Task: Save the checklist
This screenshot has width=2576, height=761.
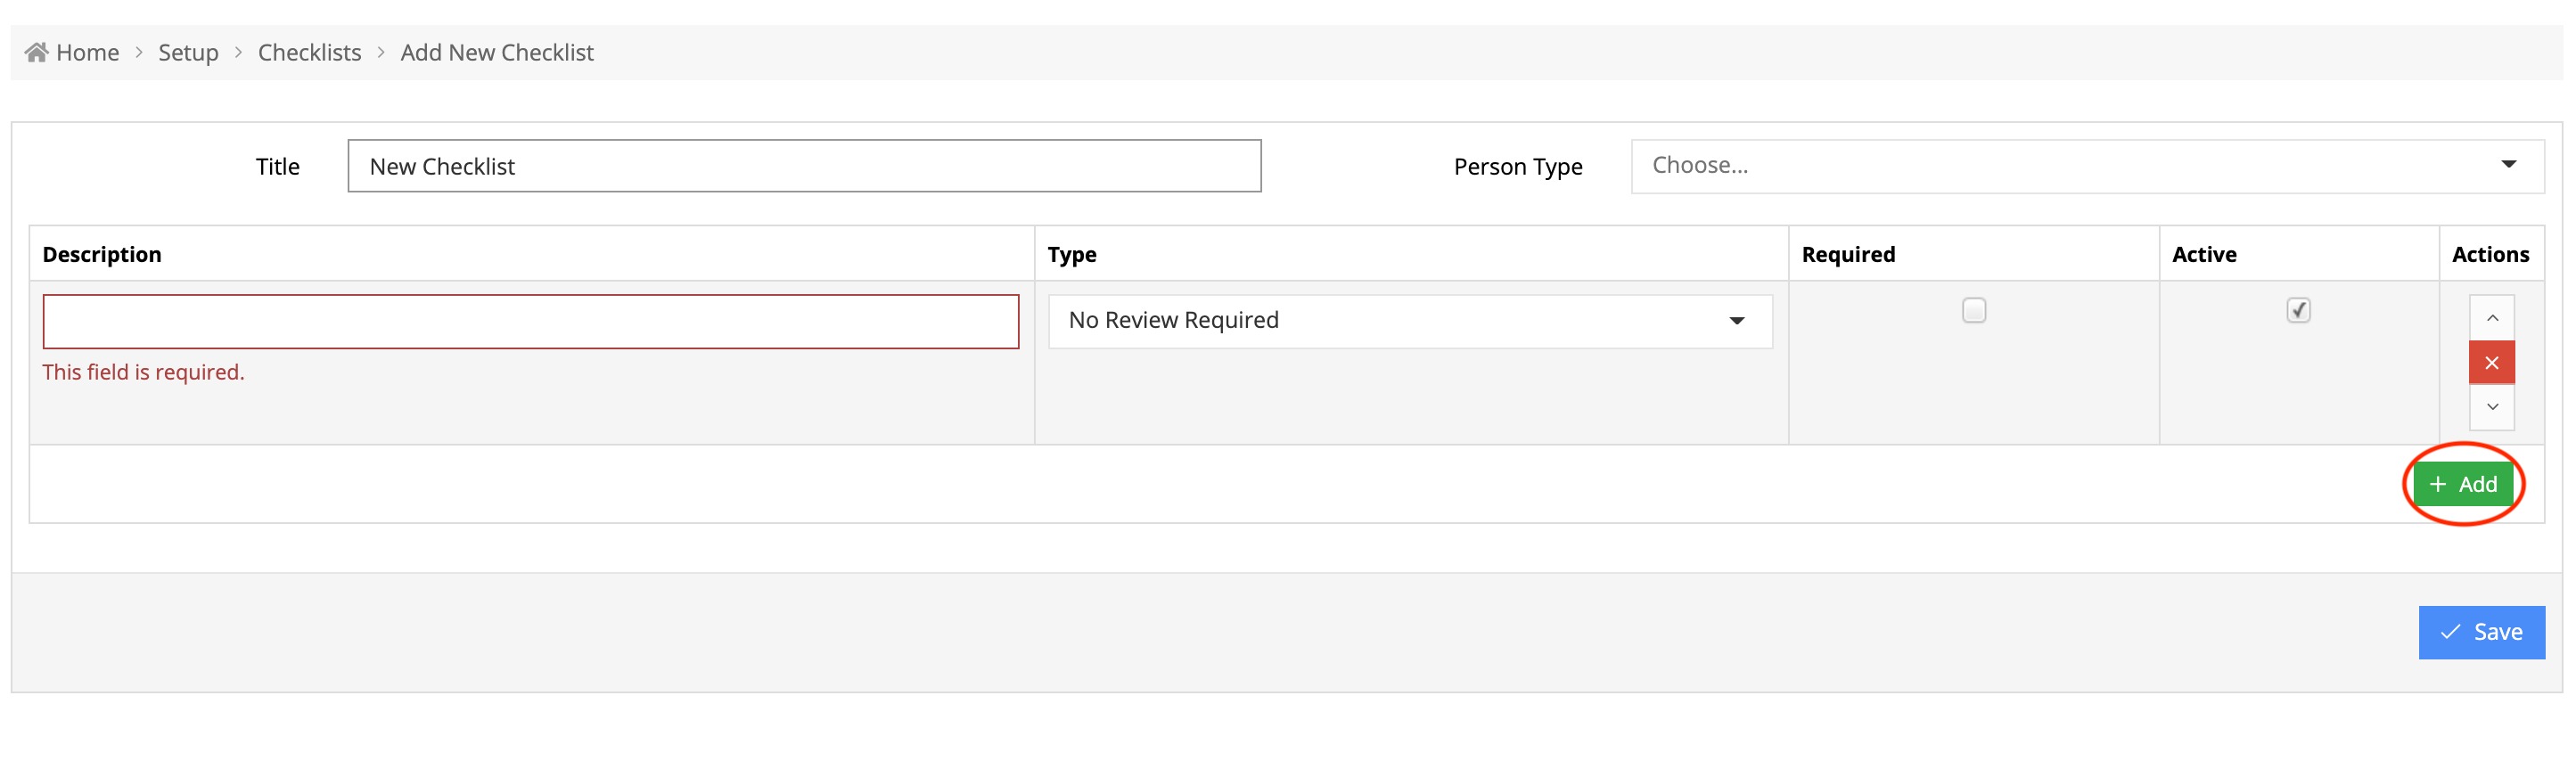Action: (x=2481, y=633)
